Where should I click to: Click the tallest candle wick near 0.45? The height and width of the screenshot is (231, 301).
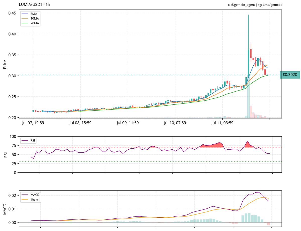click(x=248, y=32)
